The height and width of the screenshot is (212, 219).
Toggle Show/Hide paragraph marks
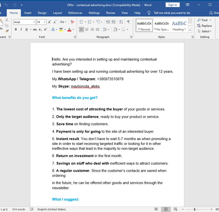pos(129,22)
